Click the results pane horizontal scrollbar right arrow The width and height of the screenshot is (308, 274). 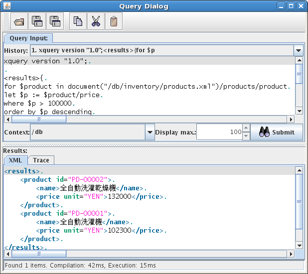tap(291, 254)
